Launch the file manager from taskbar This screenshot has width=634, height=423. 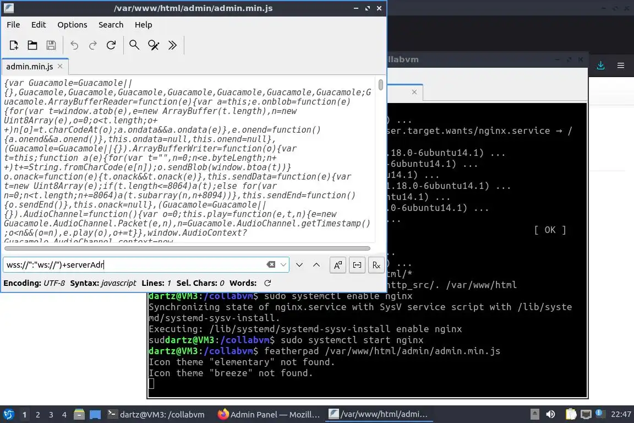79,415
